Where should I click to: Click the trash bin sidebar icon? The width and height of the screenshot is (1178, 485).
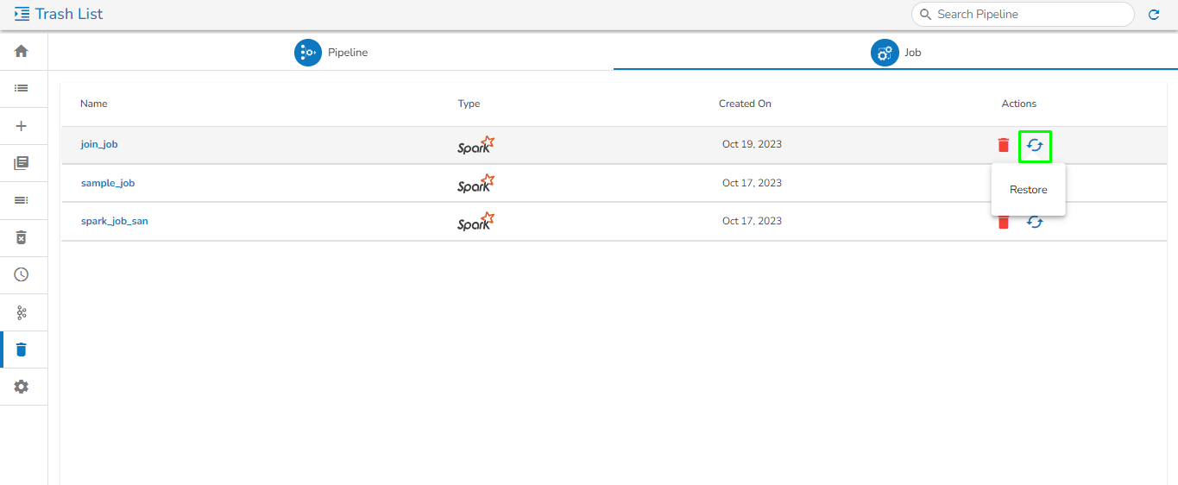click(22, 350)
